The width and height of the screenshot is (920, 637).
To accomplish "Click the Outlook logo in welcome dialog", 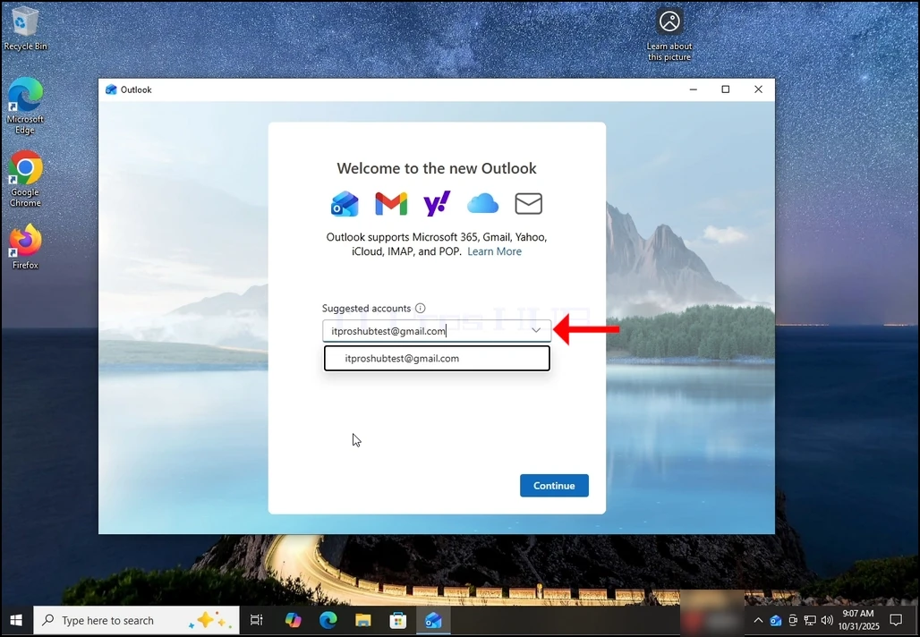I will [x=345, y=203].
